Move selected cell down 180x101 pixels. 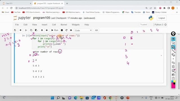(x=47, y=30)
